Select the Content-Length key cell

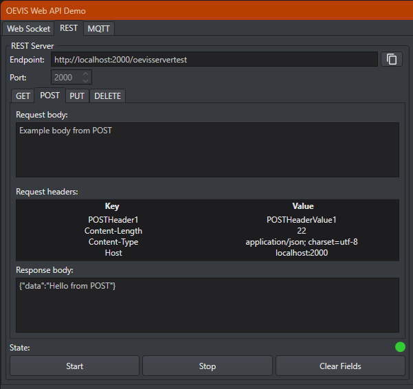(113, 231)
